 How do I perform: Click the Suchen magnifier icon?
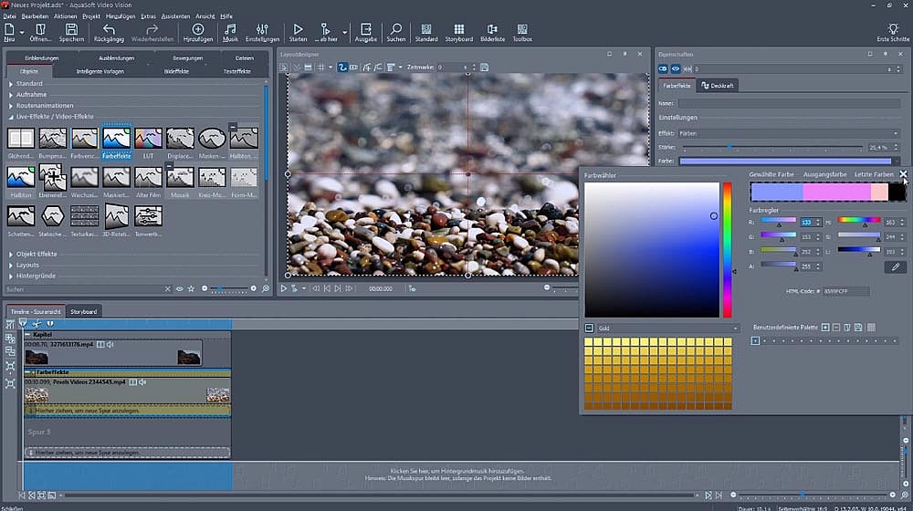[x=395, y=30]
